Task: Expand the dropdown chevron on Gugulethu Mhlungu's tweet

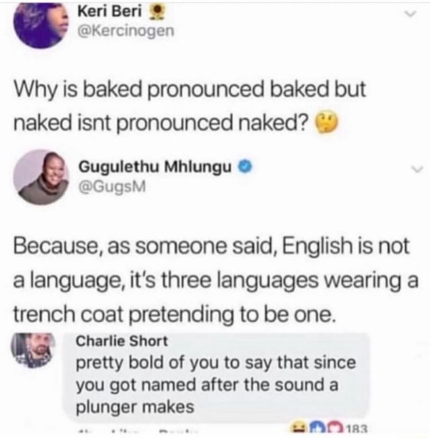Action: click(417, 169)
